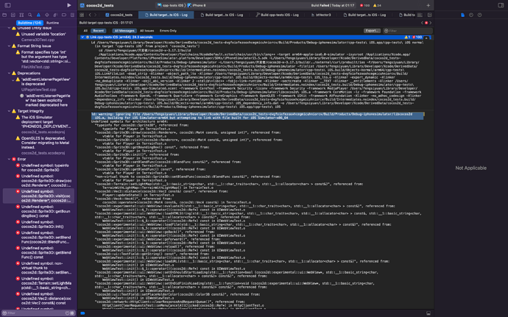This screenshot has height=317, width=508.
Task: Open the breakpoint navigator
Action: click(64, 15)
